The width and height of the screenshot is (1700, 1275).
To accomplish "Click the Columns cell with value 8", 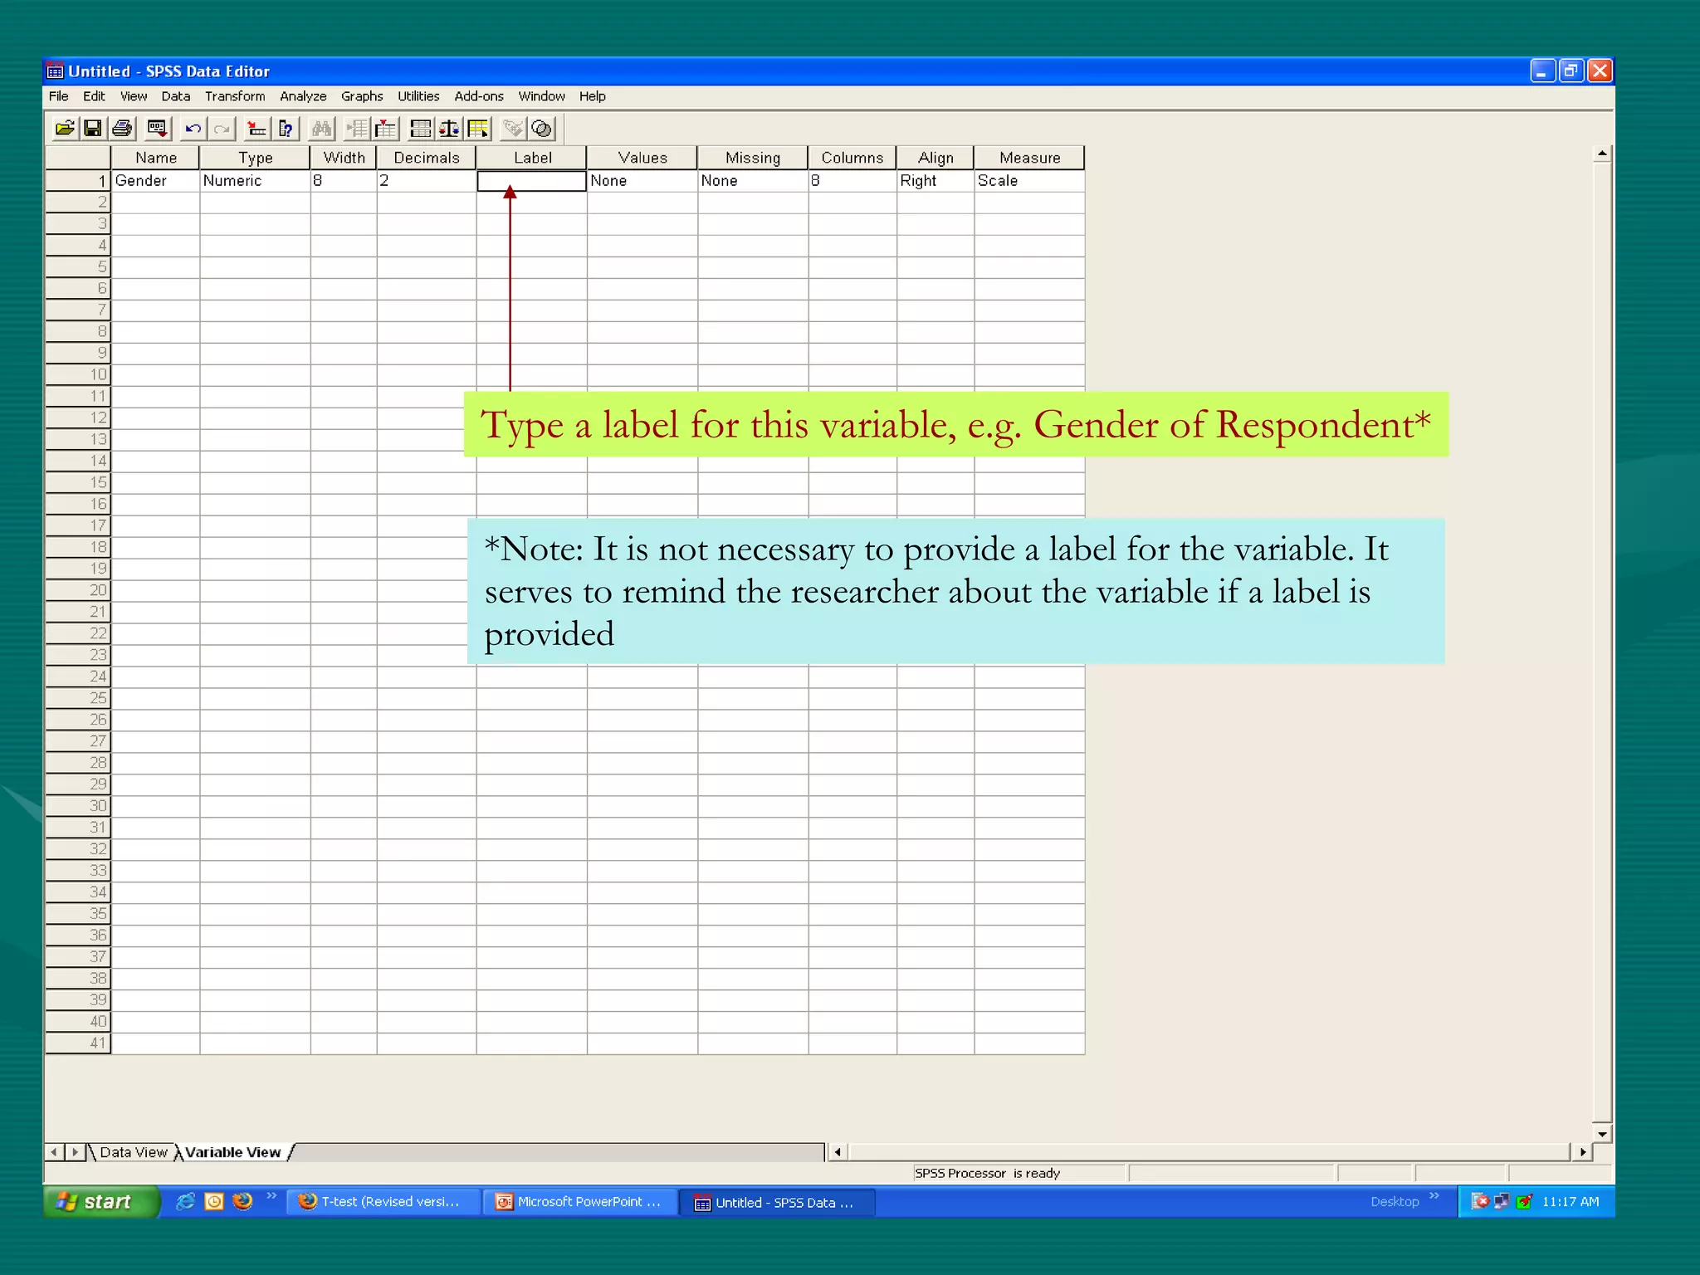I will point(852,181).
